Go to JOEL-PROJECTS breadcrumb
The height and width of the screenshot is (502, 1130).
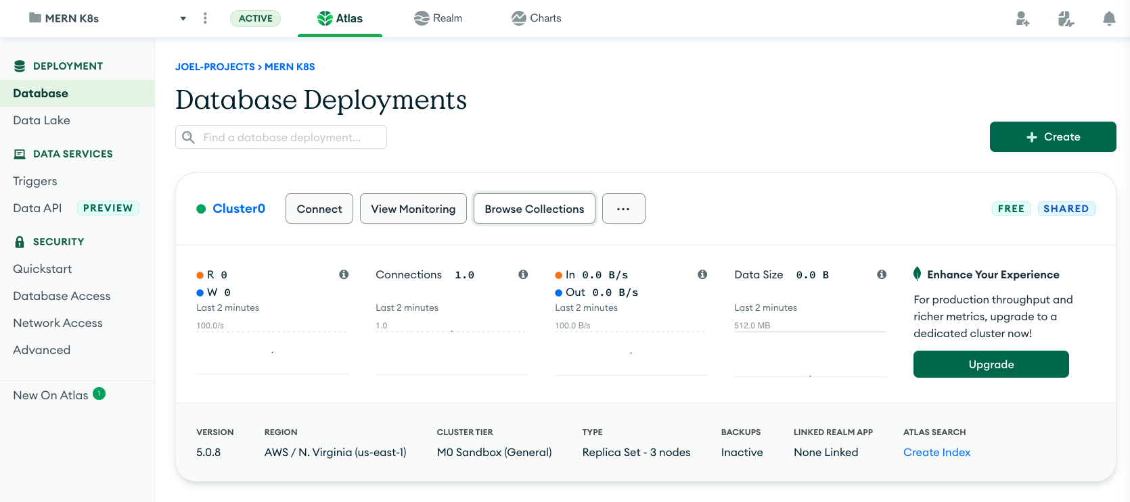pyautogui.click(x=215, y=67)
